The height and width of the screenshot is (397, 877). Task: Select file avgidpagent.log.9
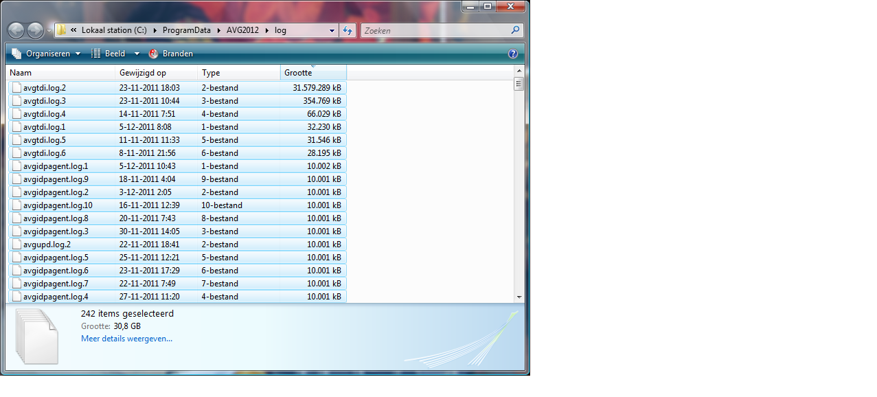pyautogui.click(x=177, y=179)
